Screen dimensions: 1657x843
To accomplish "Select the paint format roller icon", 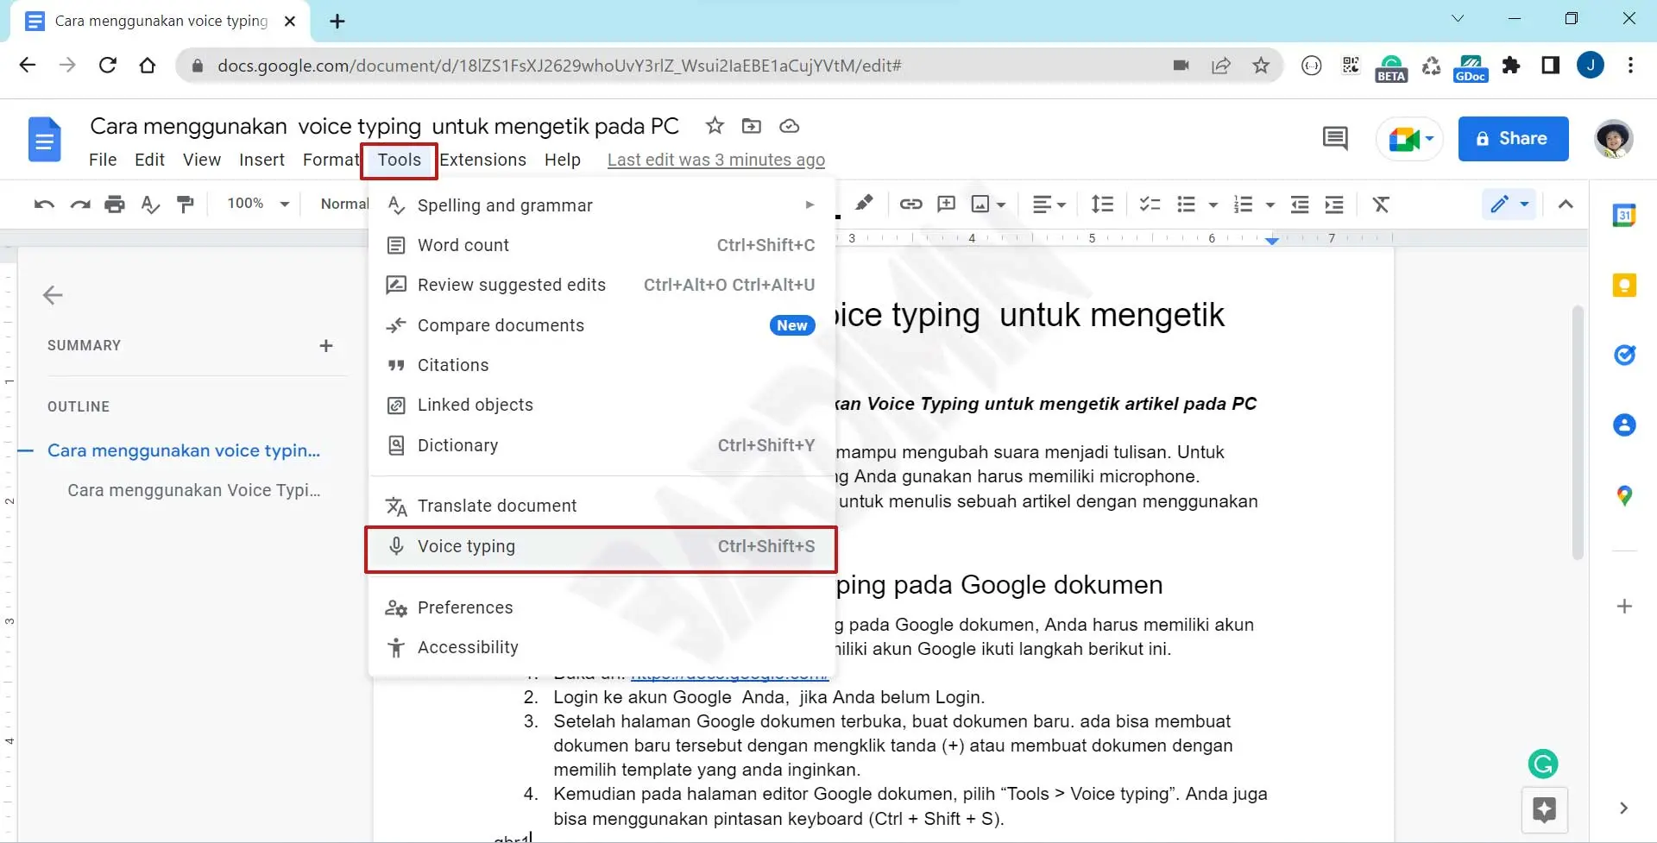I will (x=185, y=204).
